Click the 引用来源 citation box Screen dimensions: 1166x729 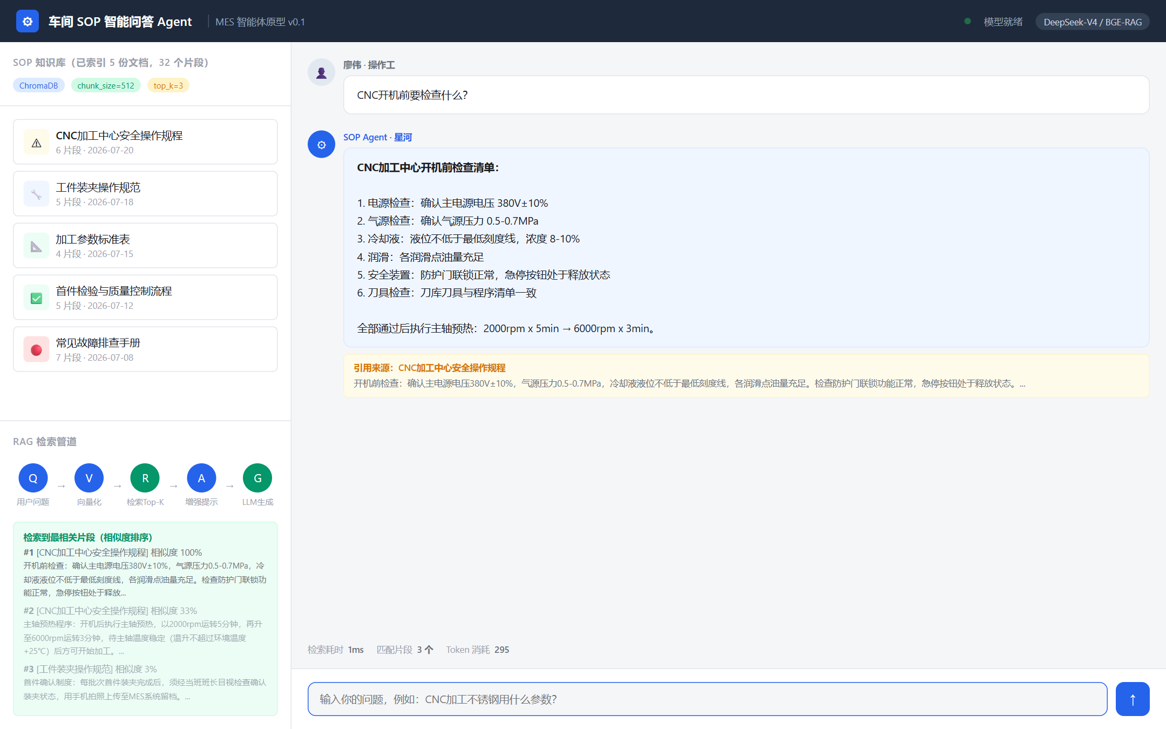(747, 376)
